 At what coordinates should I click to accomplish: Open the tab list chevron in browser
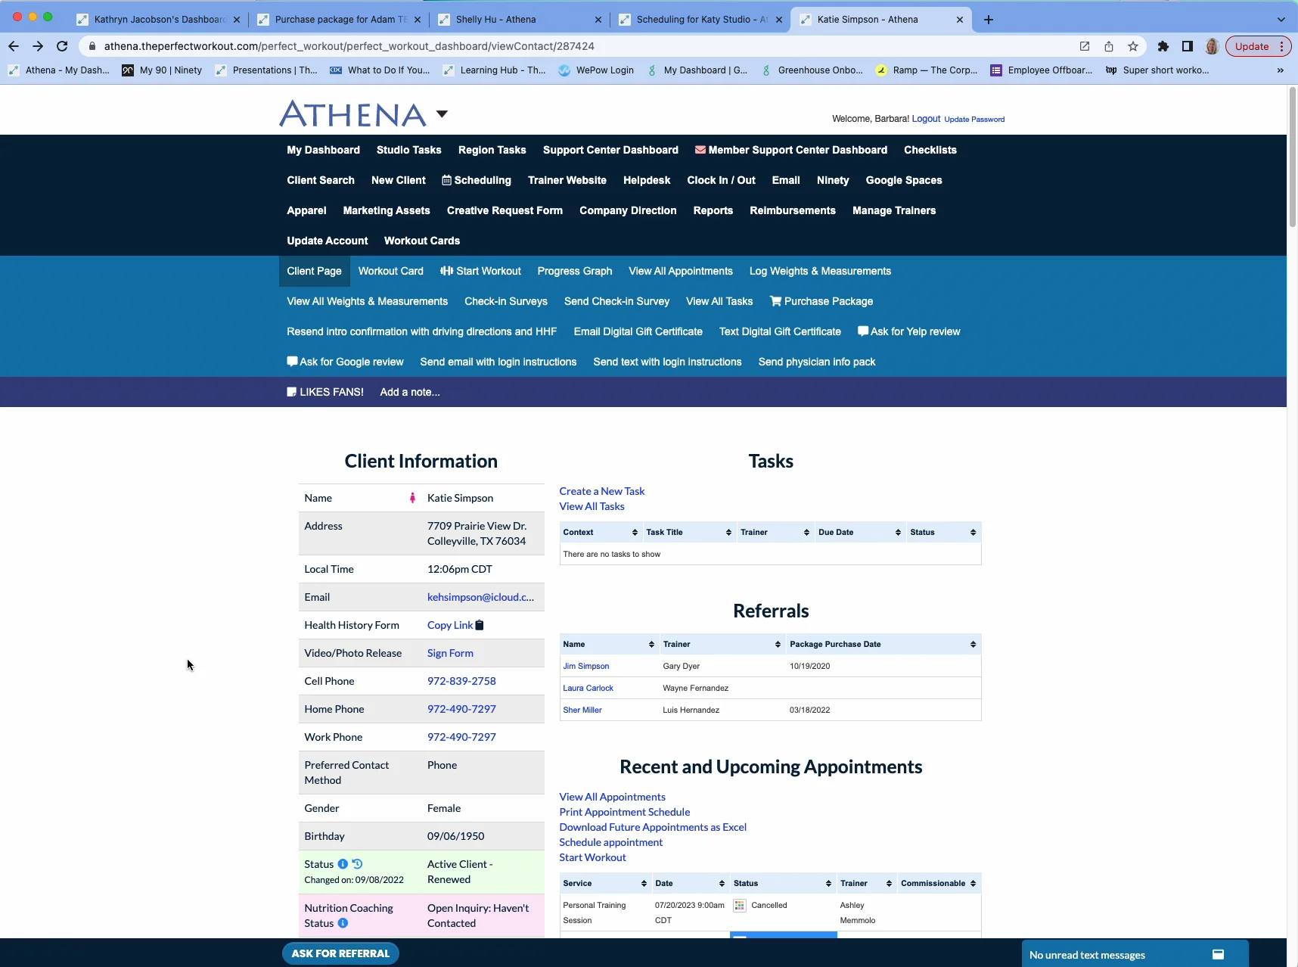coord(1281,20)
